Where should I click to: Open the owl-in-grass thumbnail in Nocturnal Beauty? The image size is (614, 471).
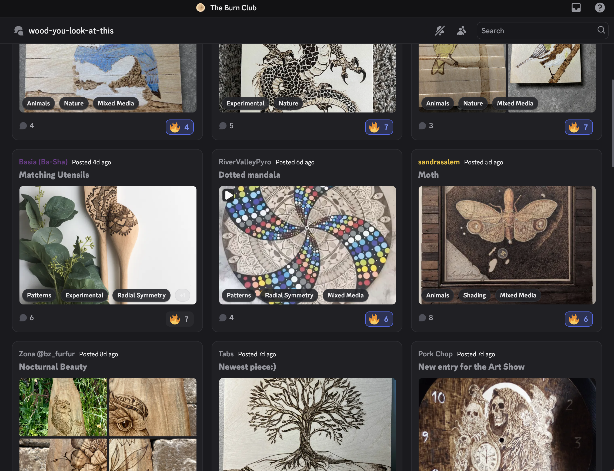63,407
